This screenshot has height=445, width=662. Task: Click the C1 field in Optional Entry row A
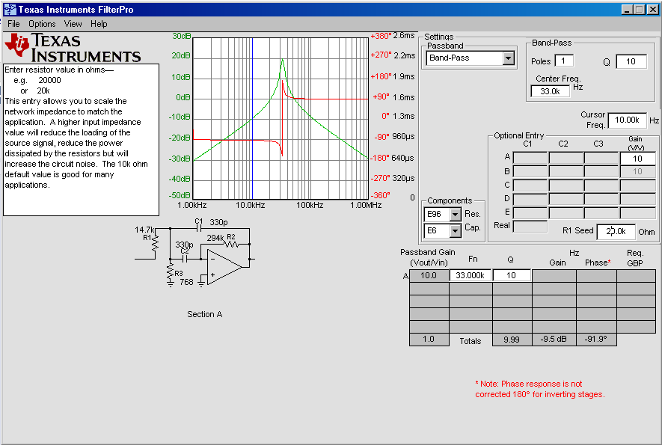pyautogui.click(x=530, y=159)
